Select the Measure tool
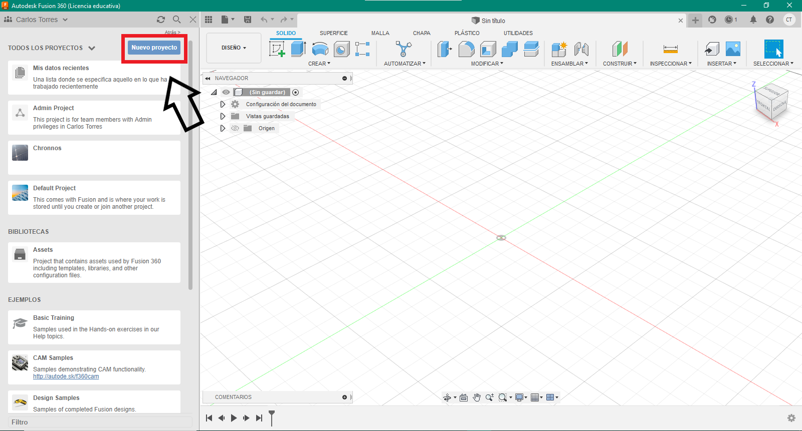802x431 pixels. [670, 49]
